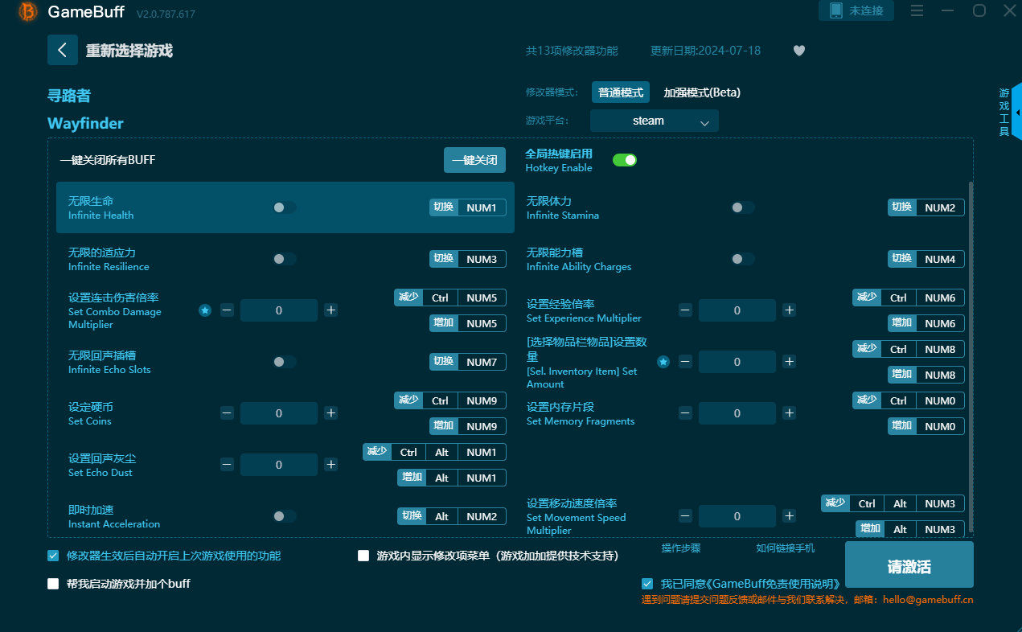Click the 请激活 activate button

click(x=909, y=564)
